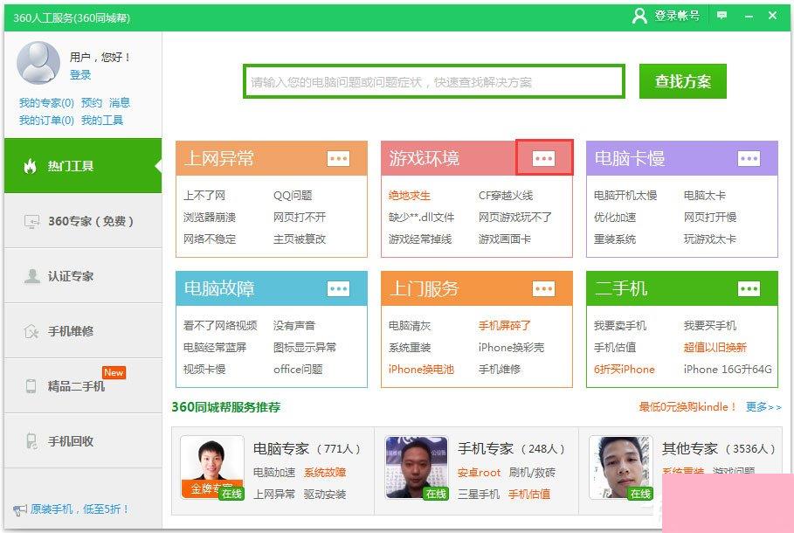Focus the computer problem search input field
794x533 pixels.
[x=434, y=81]
